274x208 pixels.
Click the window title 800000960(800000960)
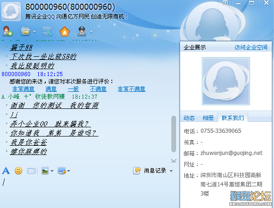(70, 7)
